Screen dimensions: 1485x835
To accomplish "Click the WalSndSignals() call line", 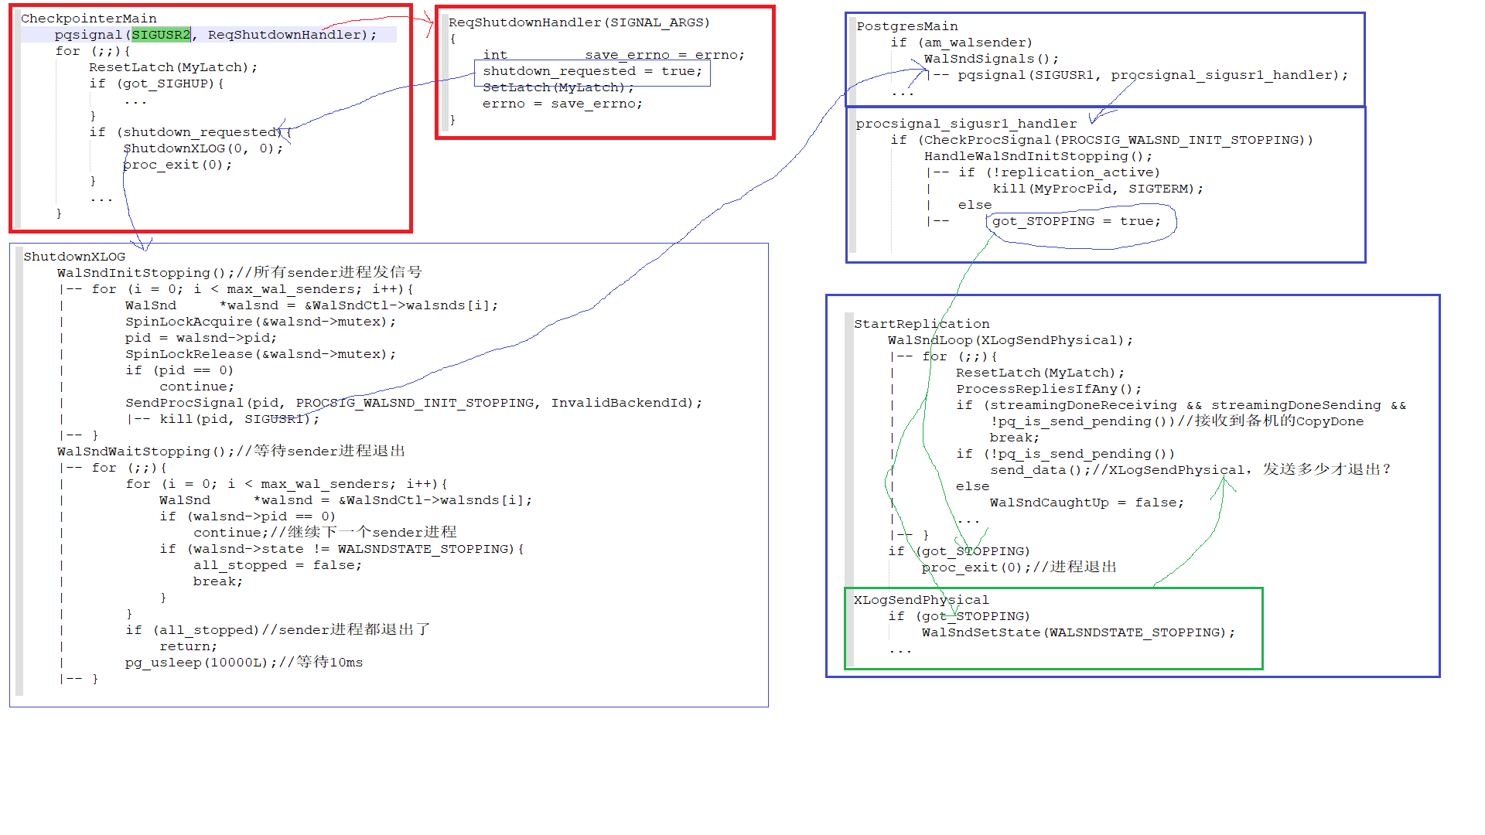I will (x=991, y=59).
